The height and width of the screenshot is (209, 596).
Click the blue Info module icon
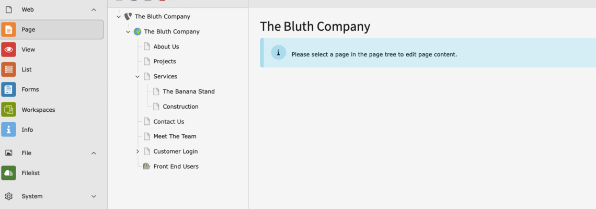8,130
